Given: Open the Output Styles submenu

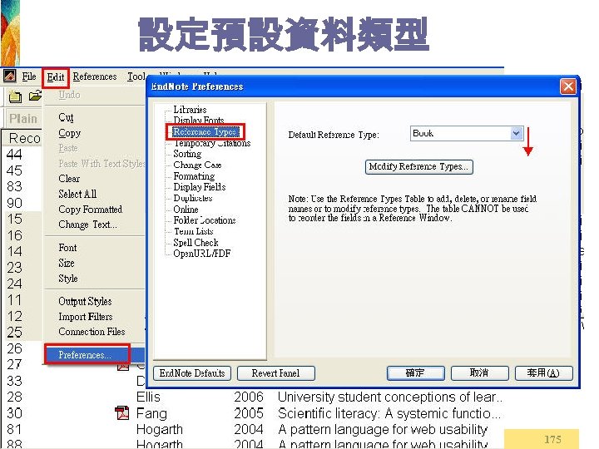Looking at the screenshot, I should point(85,301).
